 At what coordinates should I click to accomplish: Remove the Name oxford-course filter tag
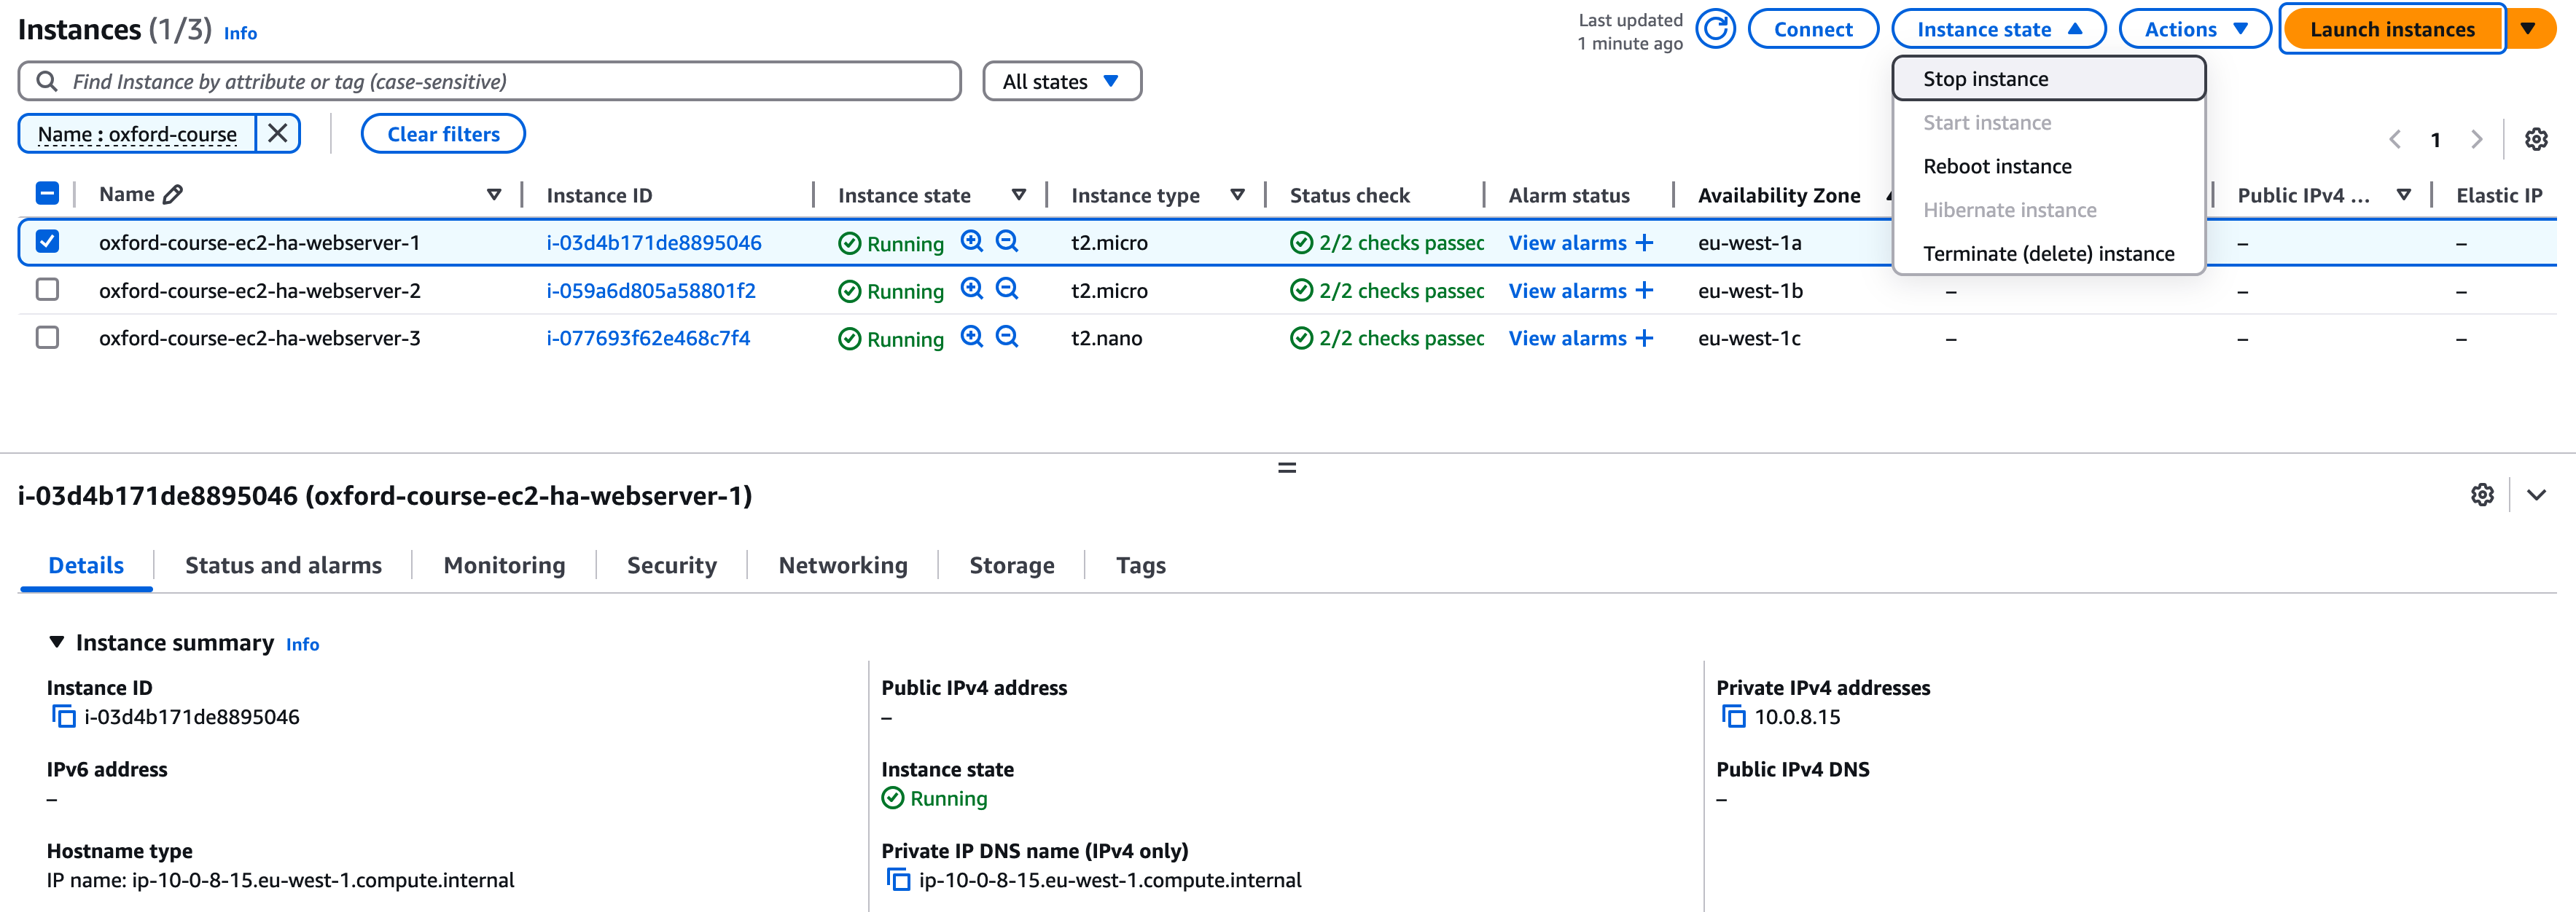tap(278, 133)
